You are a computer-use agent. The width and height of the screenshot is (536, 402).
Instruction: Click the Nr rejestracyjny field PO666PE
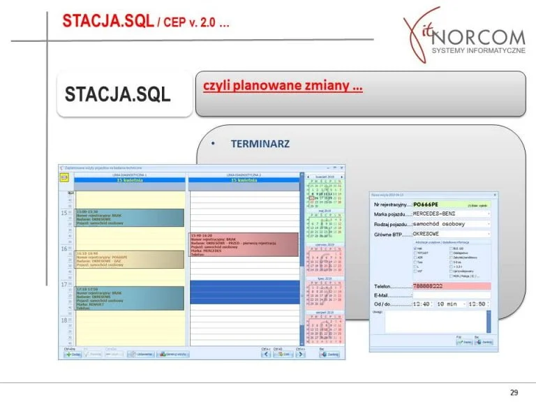coord(452,204)
